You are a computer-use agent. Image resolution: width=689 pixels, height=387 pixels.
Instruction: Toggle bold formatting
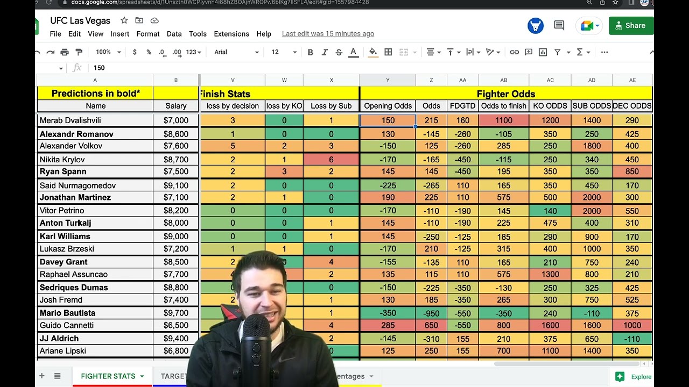pyautogui.click(x=310, y=52)
